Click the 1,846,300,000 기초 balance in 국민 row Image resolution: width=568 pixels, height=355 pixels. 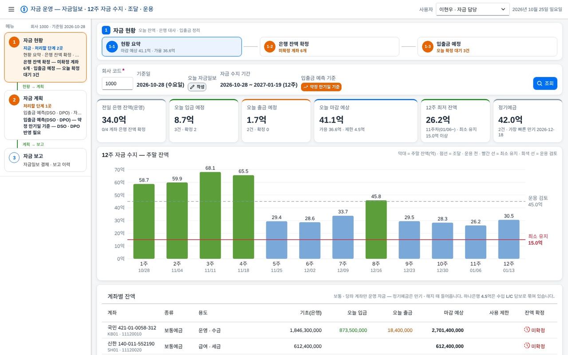[306, 330]
